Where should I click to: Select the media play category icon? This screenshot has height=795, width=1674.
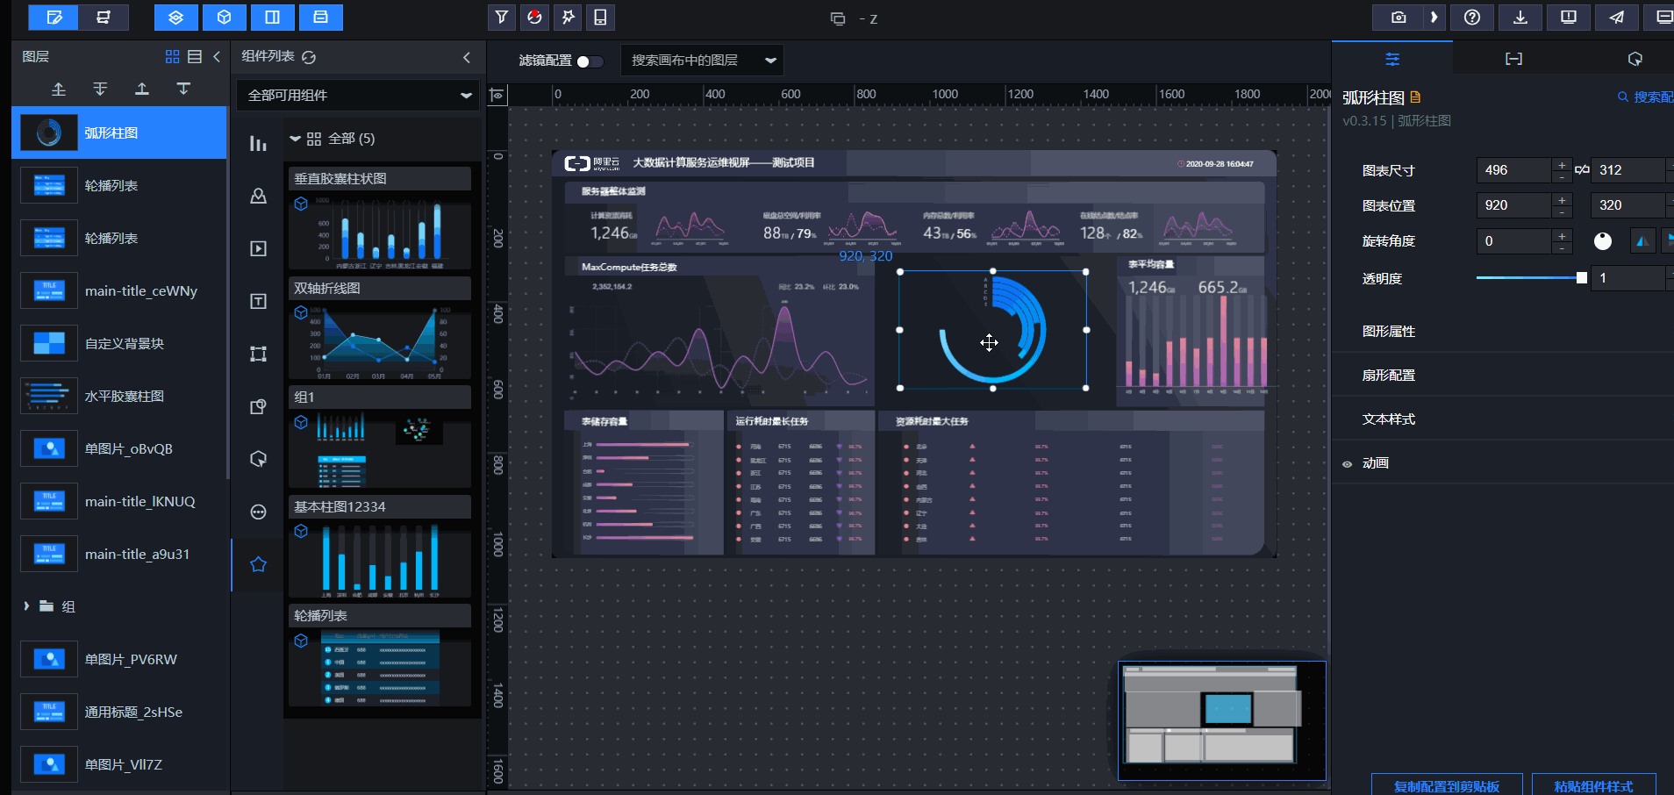[x=258, y=248]
